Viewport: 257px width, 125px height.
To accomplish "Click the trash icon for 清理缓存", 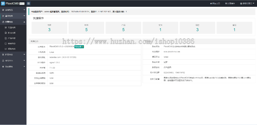I will [x=226, y=3].
